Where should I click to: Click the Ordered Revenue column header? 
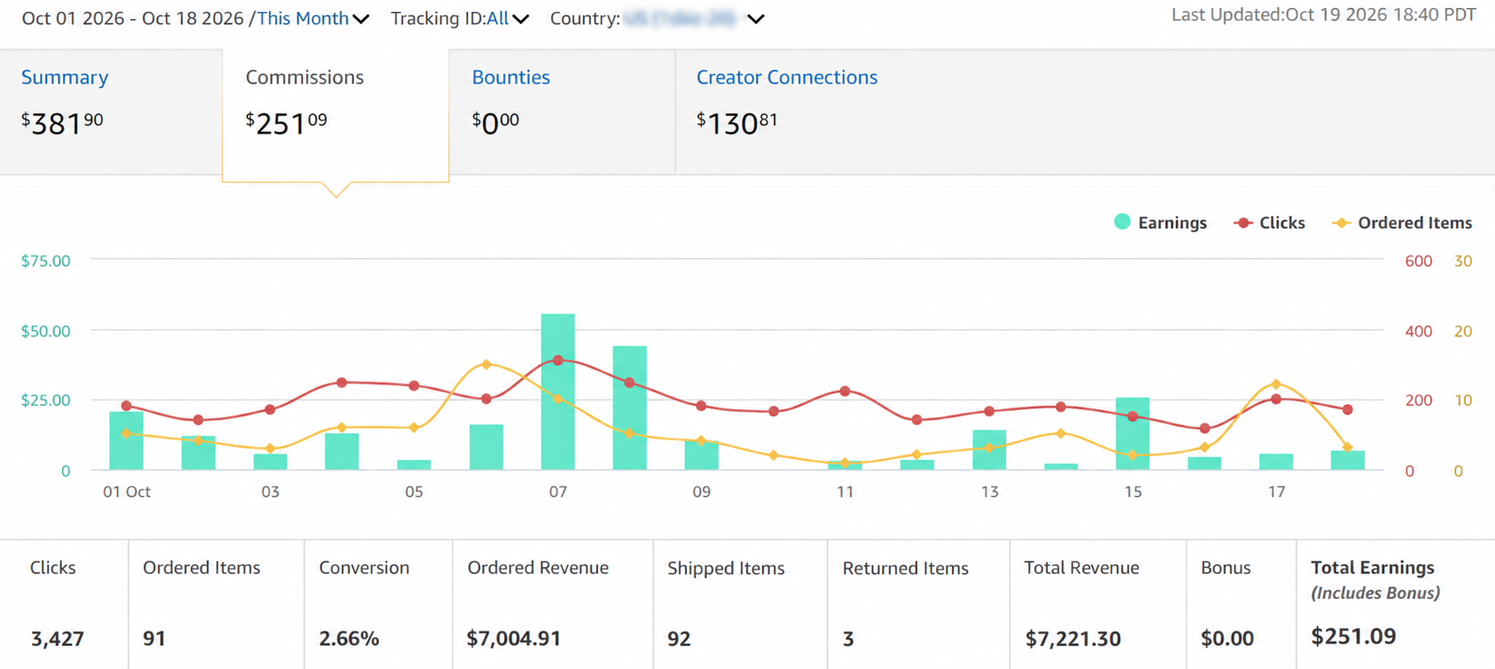click(538, 568)
